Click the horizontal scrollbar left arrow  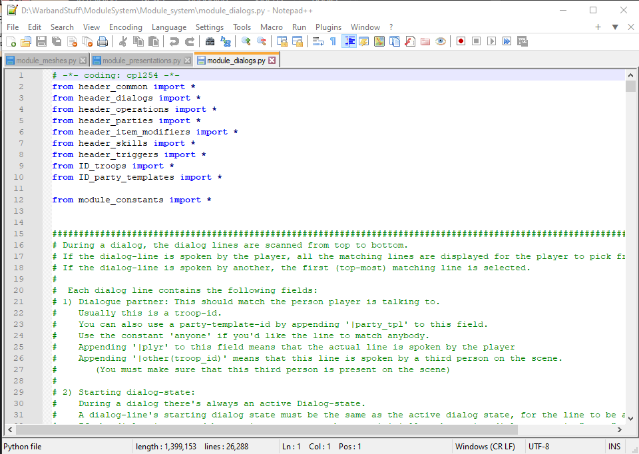[x=10, y=429]
